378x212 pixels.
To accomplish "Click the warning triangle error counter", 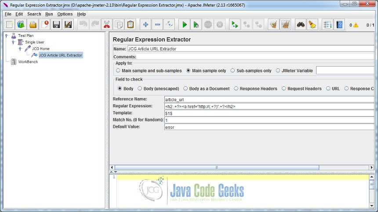I will pyautogui.click(x=356, y=25).
